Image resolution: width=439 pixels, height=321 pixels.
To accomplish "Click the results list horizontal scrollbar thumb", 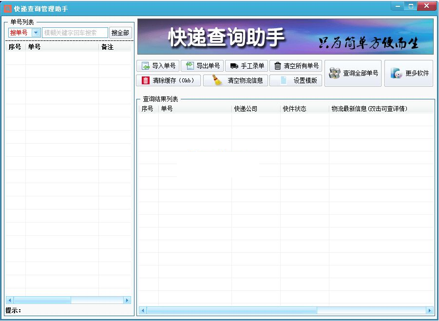I will point(232,310).
